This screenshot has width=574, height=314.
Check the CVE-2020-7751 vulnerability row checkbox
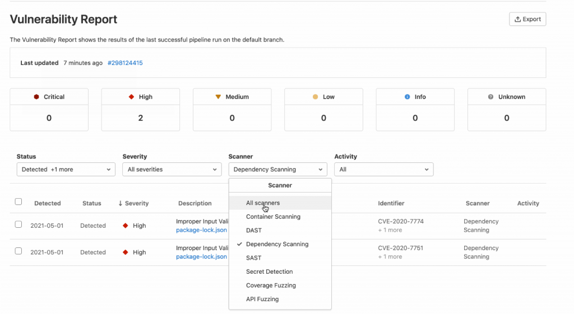click(18, 251)
